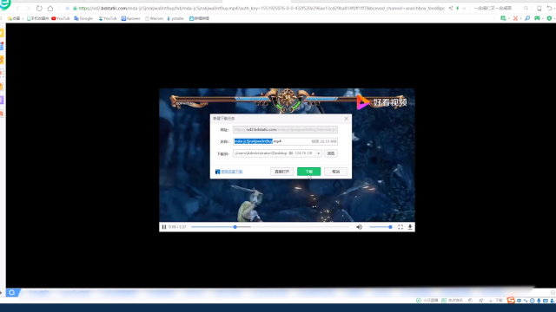Viewport: 556px width, 312px height.
Task: Open the YouTube bookmark with red icon
Action: [x=61, y=18]
